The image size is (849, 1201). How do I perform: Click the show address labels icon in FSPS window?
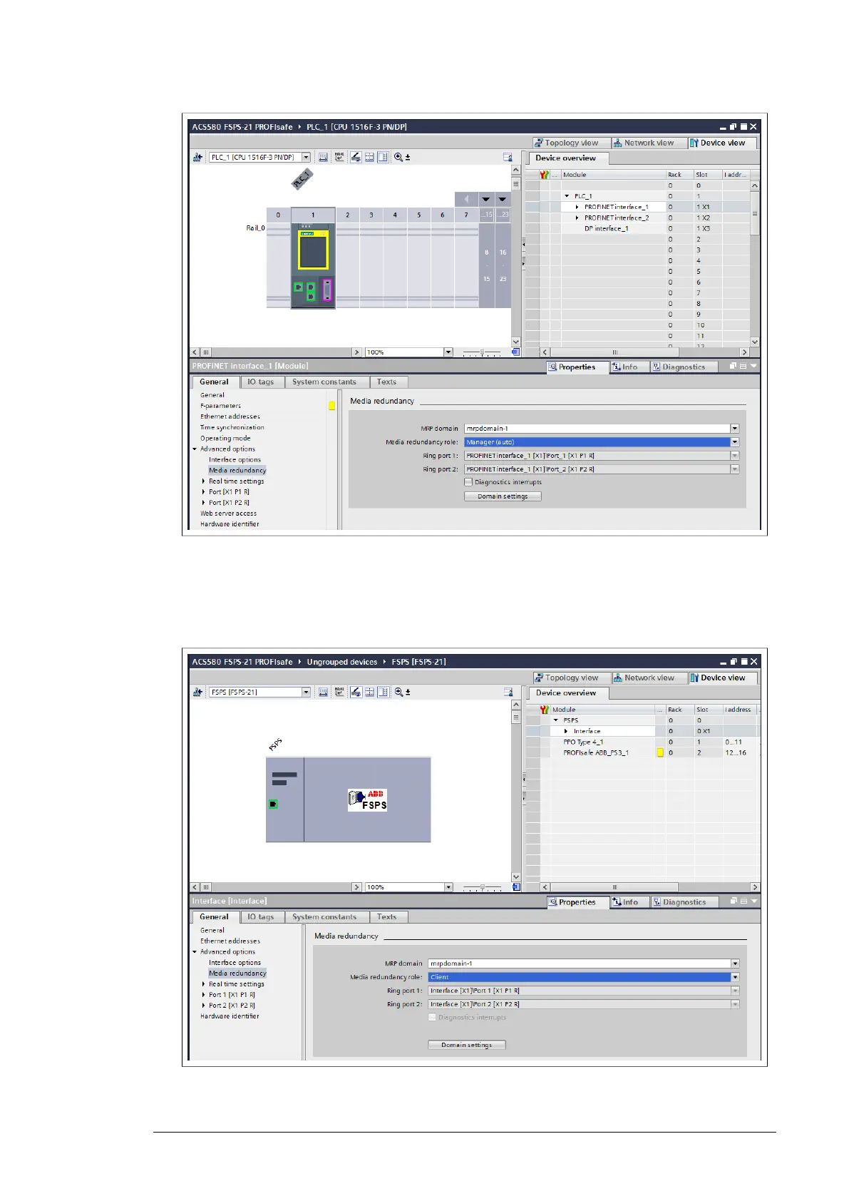point(339,692)
